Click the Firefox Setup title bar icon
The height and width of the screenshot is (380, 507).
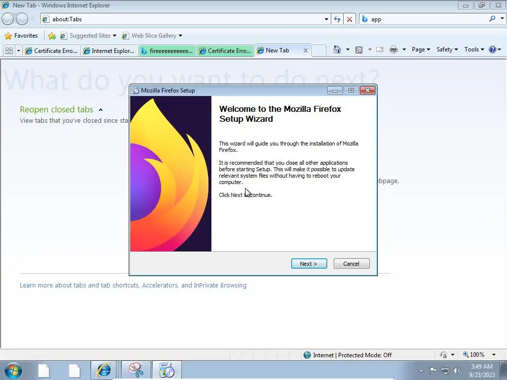135,91
